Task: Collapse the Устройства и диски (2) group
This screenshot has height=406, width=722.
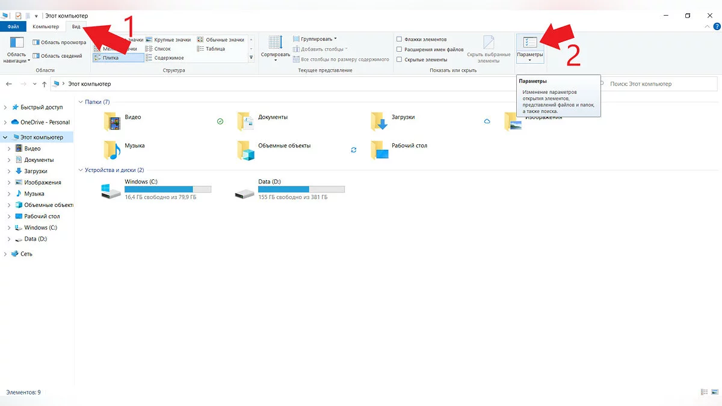Action: point(81,170)
